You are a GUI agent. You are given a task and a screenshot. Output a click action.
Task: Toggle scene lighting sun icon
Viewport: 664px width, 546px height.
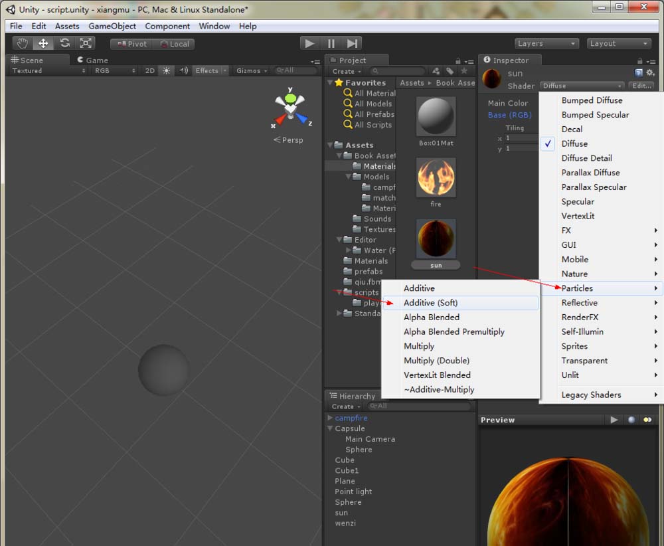[166, 70]
